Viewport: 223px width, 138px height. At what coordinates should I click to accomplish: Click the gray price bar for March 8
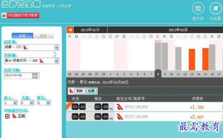coord(158,56)
